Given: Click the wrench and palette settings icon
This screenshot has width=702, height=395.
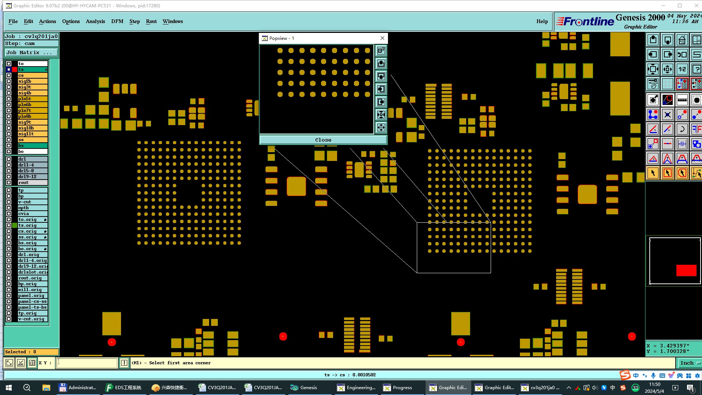Looking at the screenshot, I should click(653, 84).
